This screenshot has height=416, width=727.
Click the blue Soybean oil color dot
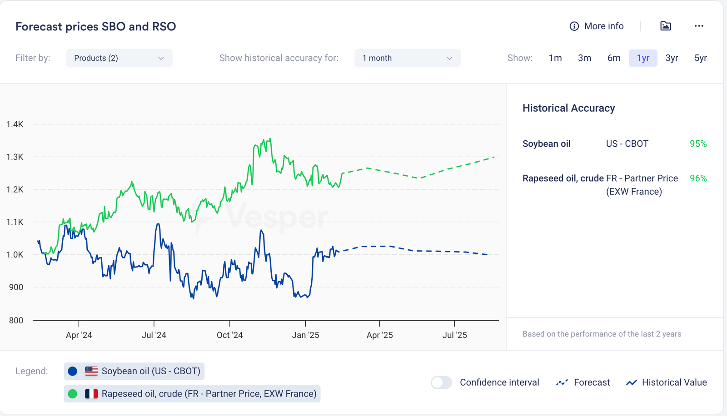73,371
